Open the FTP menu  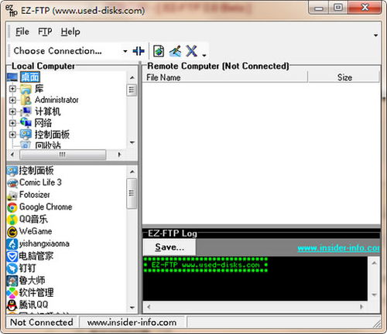45,32
